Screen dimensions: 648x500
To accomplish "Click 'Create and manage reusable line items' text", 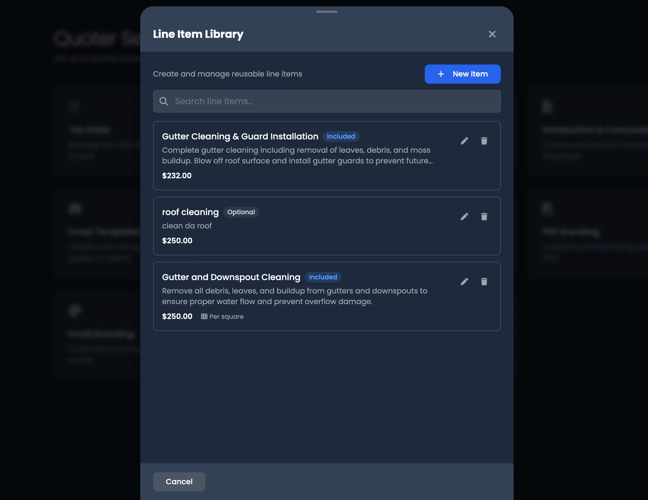I will click(227, 74).
